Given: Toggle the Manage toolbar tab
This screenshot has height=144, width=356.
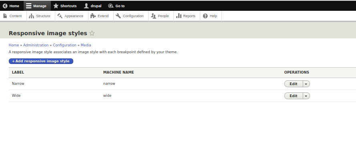Looking at the screenshot, I should (x=37, y=6).
